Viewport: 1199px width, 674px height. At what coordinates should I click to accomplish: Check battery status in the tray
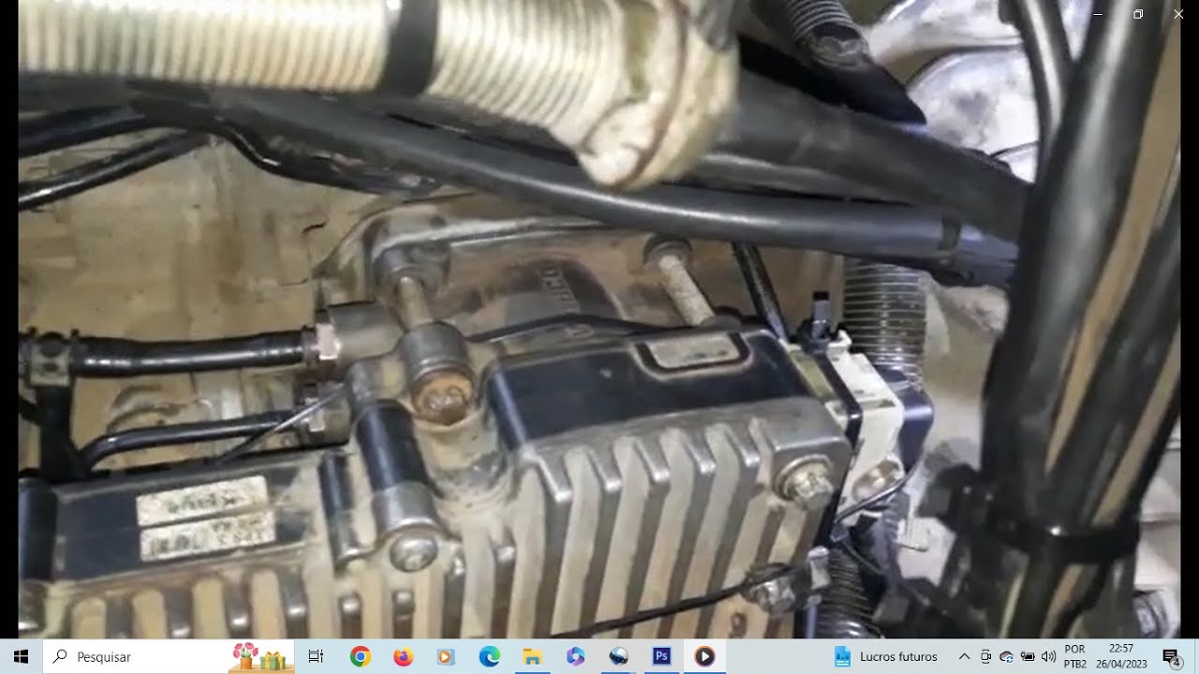click(1028, 656)
